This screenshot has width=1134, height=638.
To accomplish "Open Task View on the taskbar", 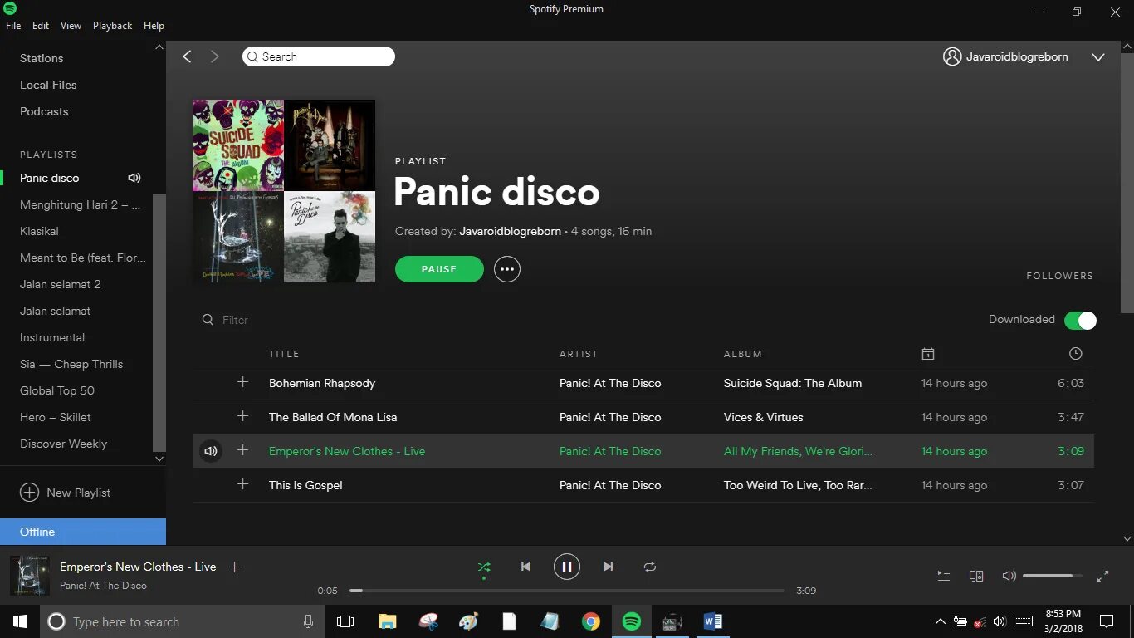I will (x=345, y=621).
